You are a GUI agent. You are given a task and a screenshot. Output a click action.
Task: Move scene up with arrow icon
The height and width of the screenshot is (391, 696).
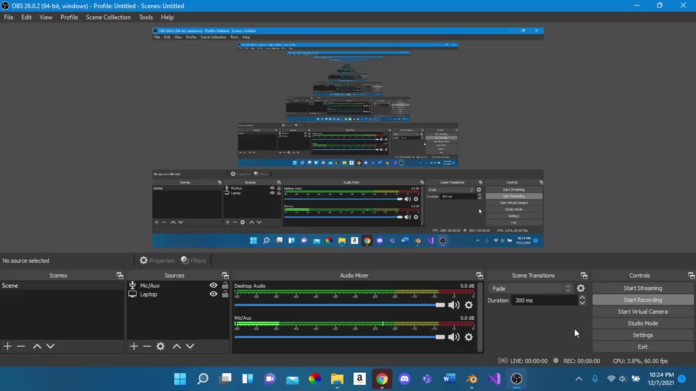click(x=37, y=346)
